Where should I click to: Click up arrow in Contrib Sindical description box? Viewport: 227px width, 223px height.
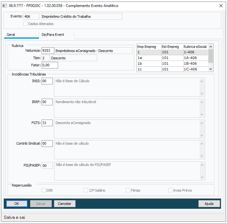tap(202, 144)
